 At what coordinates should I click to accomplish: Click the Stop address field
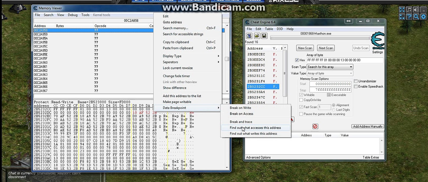tap(330, 90)
